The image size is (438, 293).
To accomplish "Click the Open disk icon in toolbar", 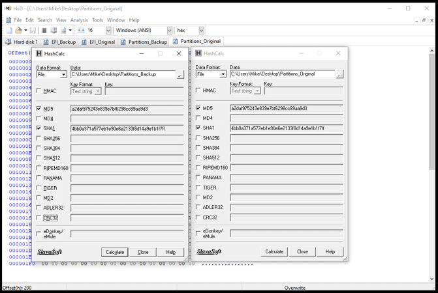I will pyautogui.click(x=54, y=31).
